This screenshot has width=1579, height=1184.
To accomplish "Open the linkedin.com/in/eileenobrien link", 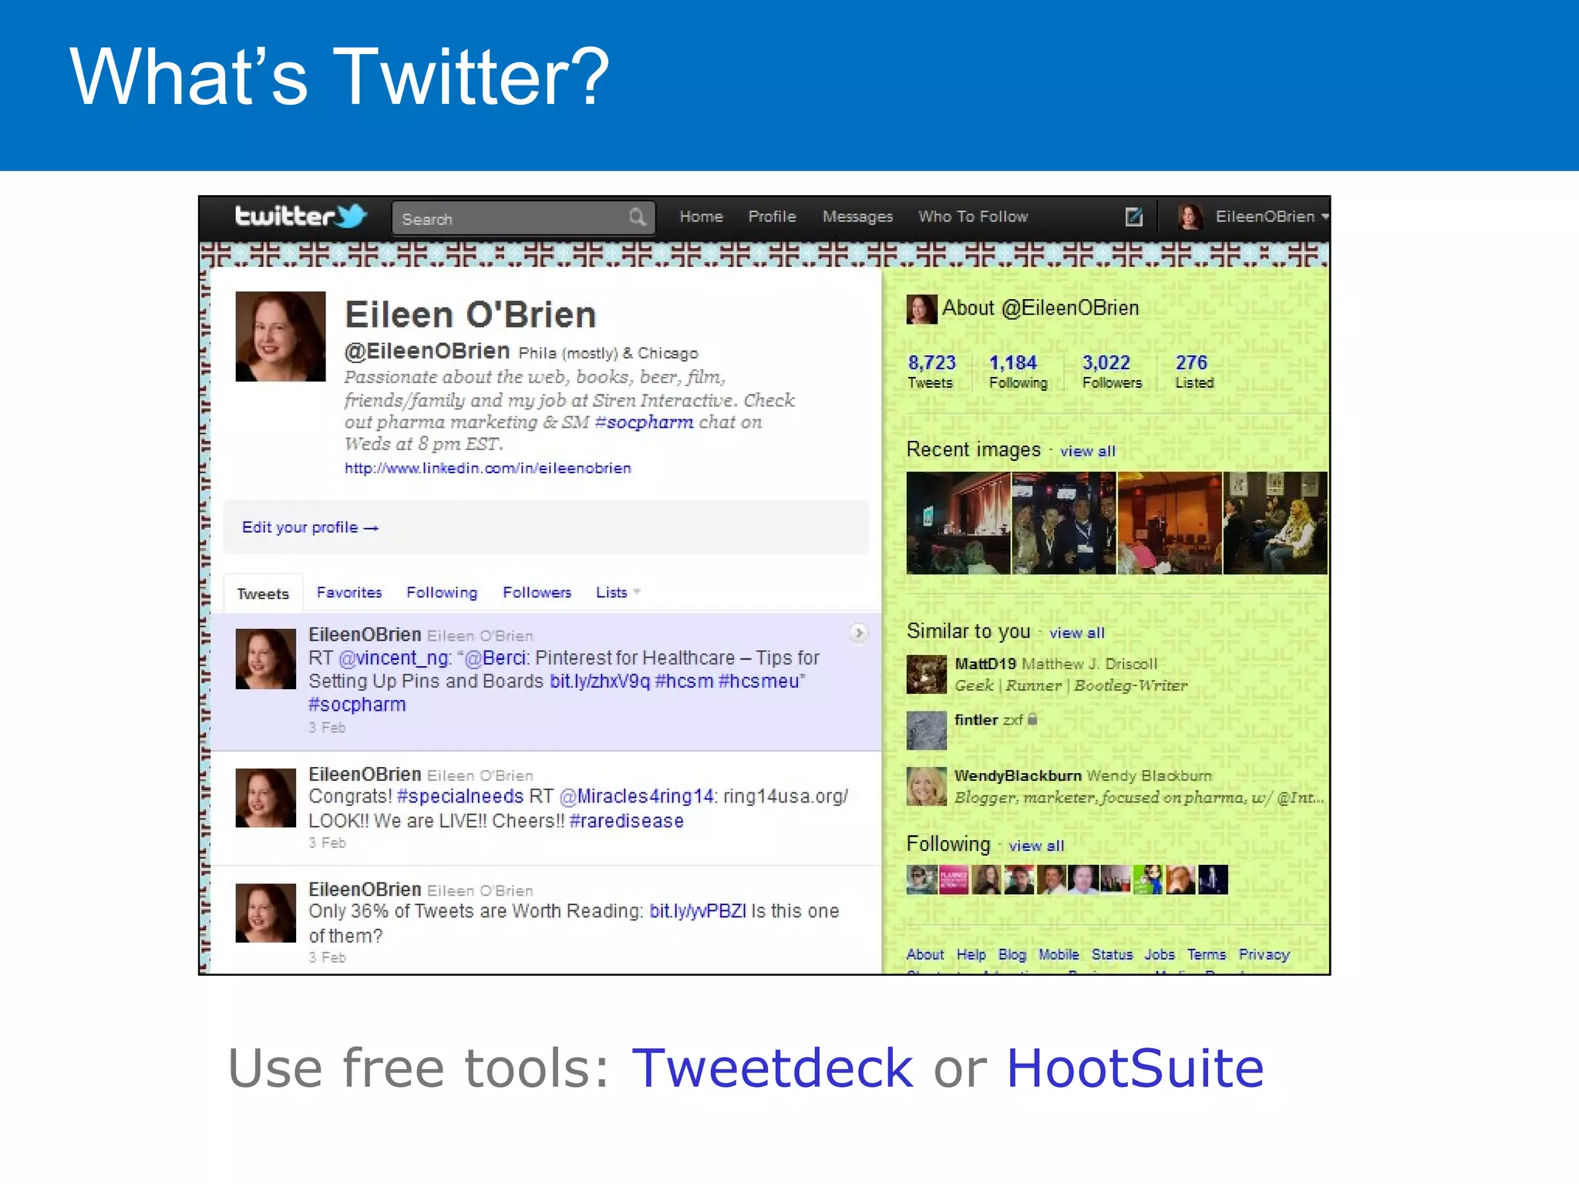I will 487,468.
